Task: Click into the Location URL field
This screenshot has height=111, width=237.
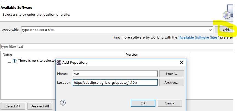Action: point(115,82)
